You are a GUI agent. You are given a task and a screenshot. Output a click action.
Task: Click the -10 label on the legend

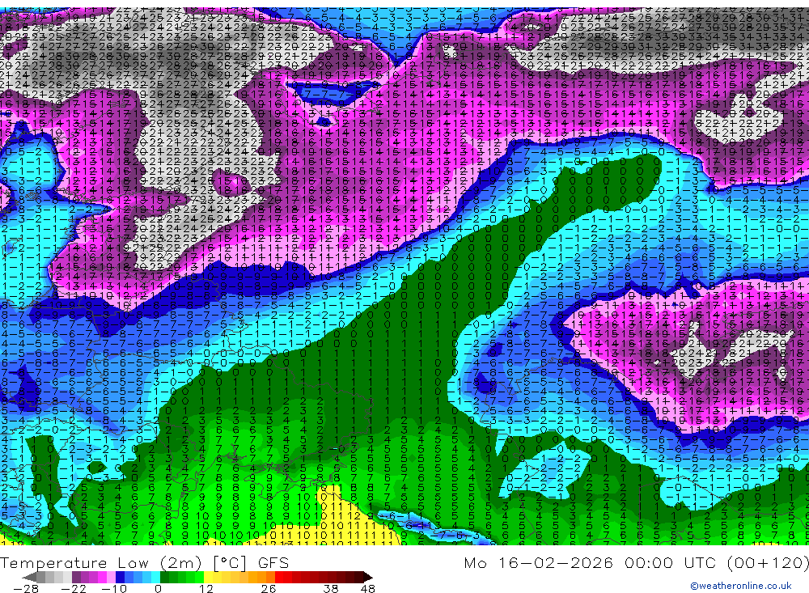pos(113,588)
